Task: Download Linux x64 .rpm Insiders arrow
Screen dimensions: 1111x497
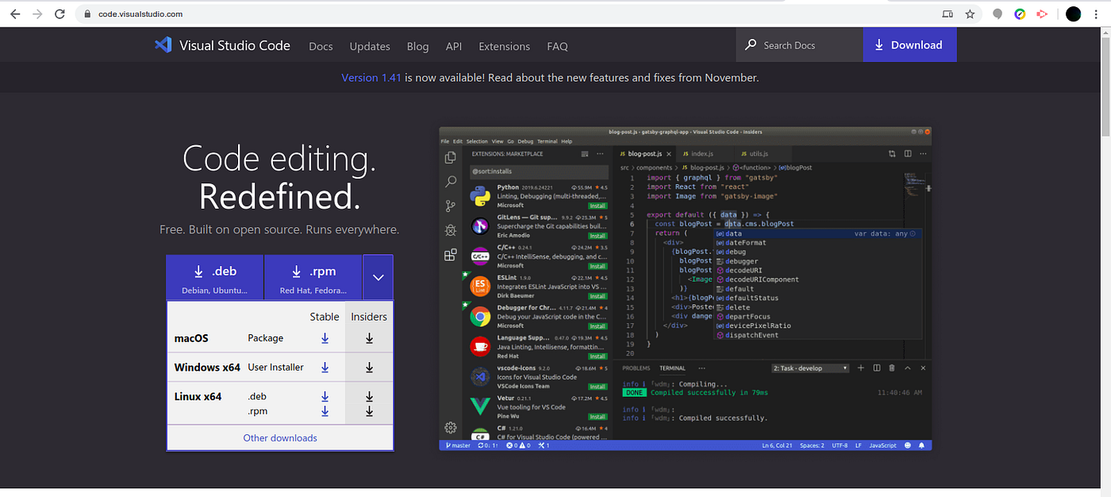Action: [x=369, y=411]
